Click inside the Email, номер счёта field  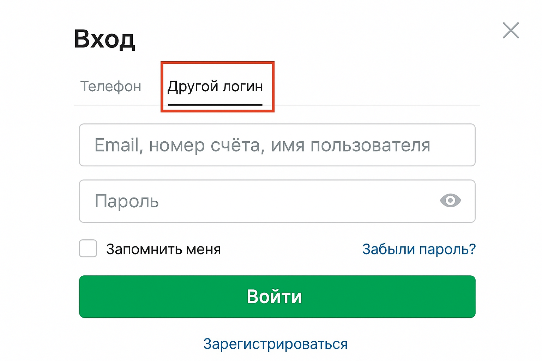(x=277, y=145)
